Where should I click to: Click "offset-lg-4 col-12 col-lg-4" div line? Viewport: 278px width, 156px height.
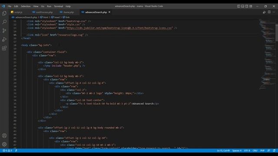coord(77,83)
